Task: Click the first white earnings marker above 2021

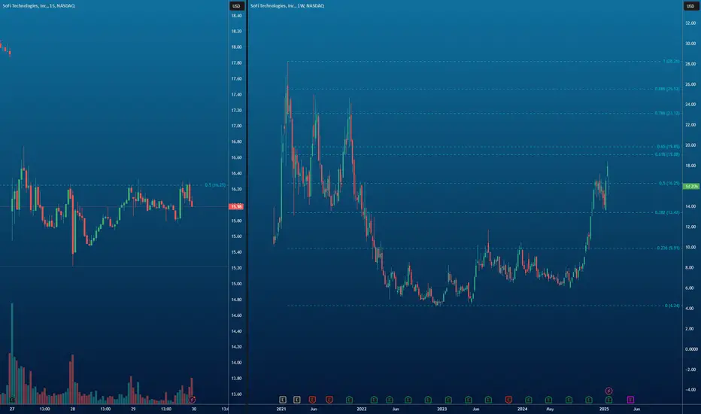Action: pyautogui.click(x=283, y=400)
